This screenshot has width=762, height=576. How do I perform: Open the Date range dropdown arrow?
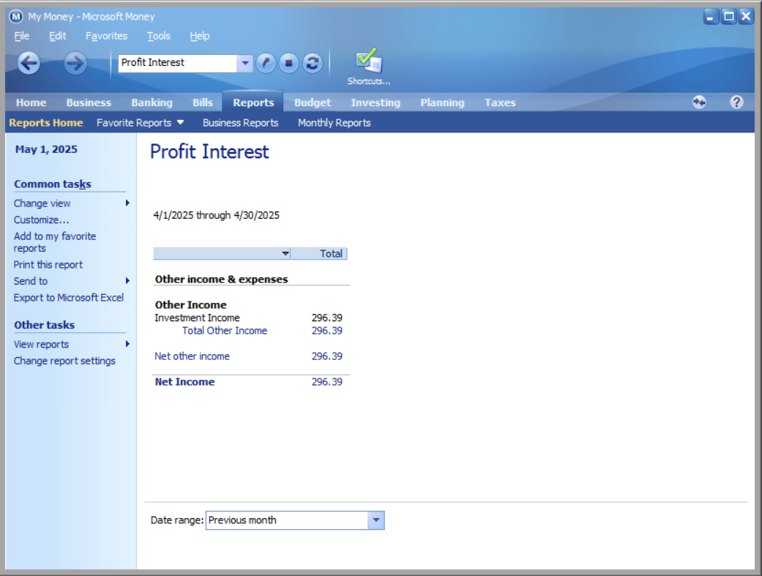376,520
